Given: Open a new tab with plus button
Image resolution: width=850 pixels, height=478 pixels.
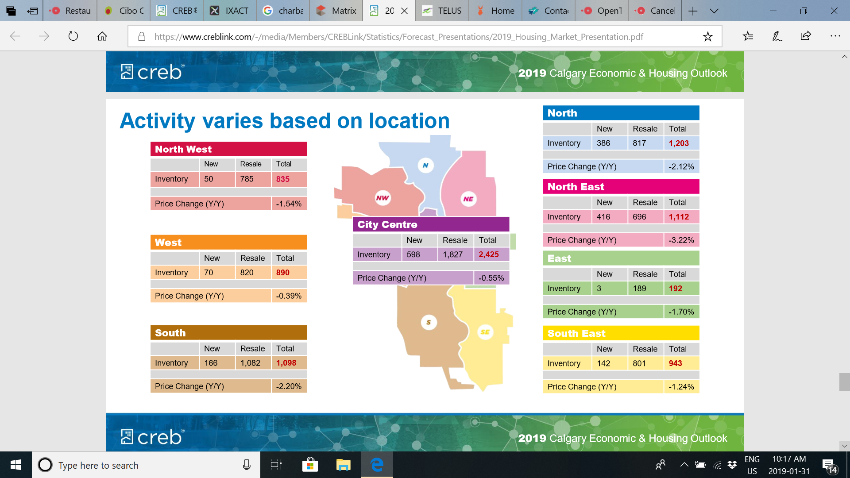Looking at the screenshot, I should click(693, 11).
